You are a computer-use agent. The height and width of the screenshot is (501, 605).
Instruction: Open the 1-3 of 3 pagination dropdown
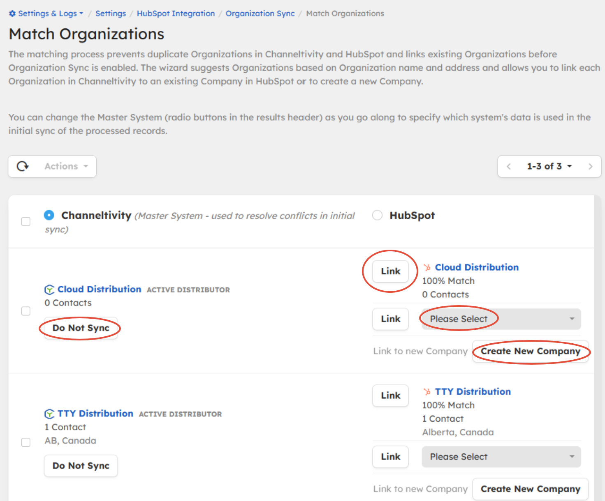point(549,166)
